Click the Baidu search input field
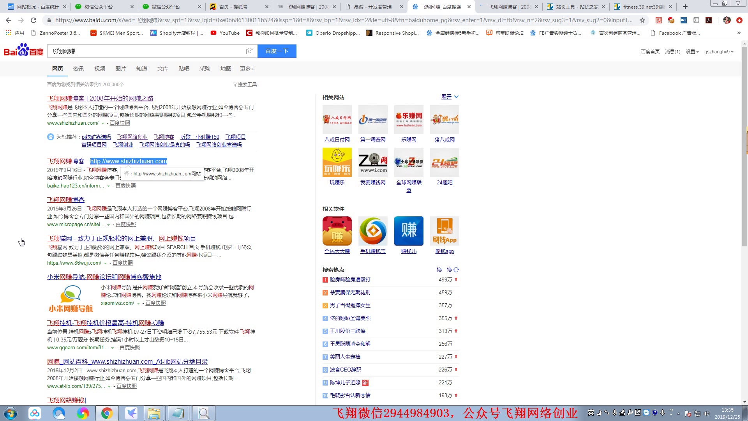Screen dimensions: 748x421 [x=146, y=51]
